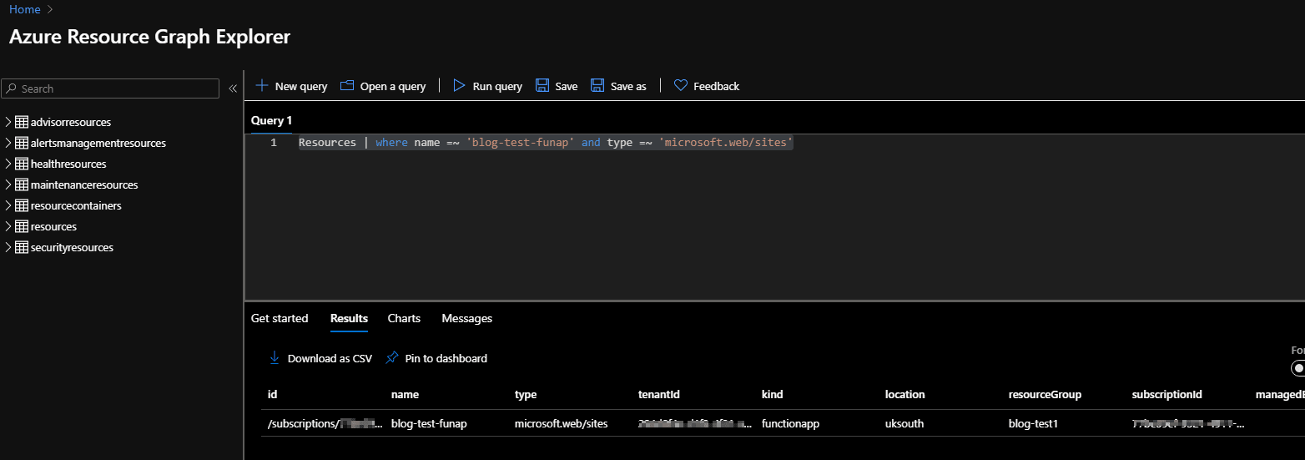Click the query editor line 1 text
The height and width of the screenshot is (460, 1305).
[546, 143]
